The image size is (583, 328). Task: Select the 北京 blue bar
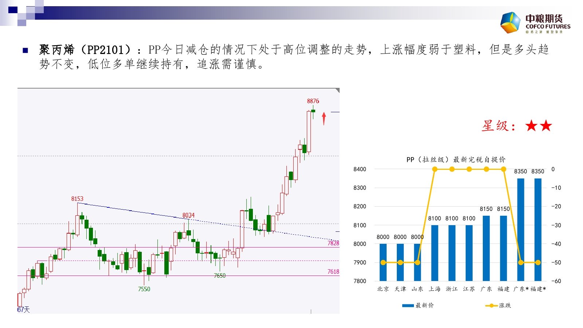(383, 262)
